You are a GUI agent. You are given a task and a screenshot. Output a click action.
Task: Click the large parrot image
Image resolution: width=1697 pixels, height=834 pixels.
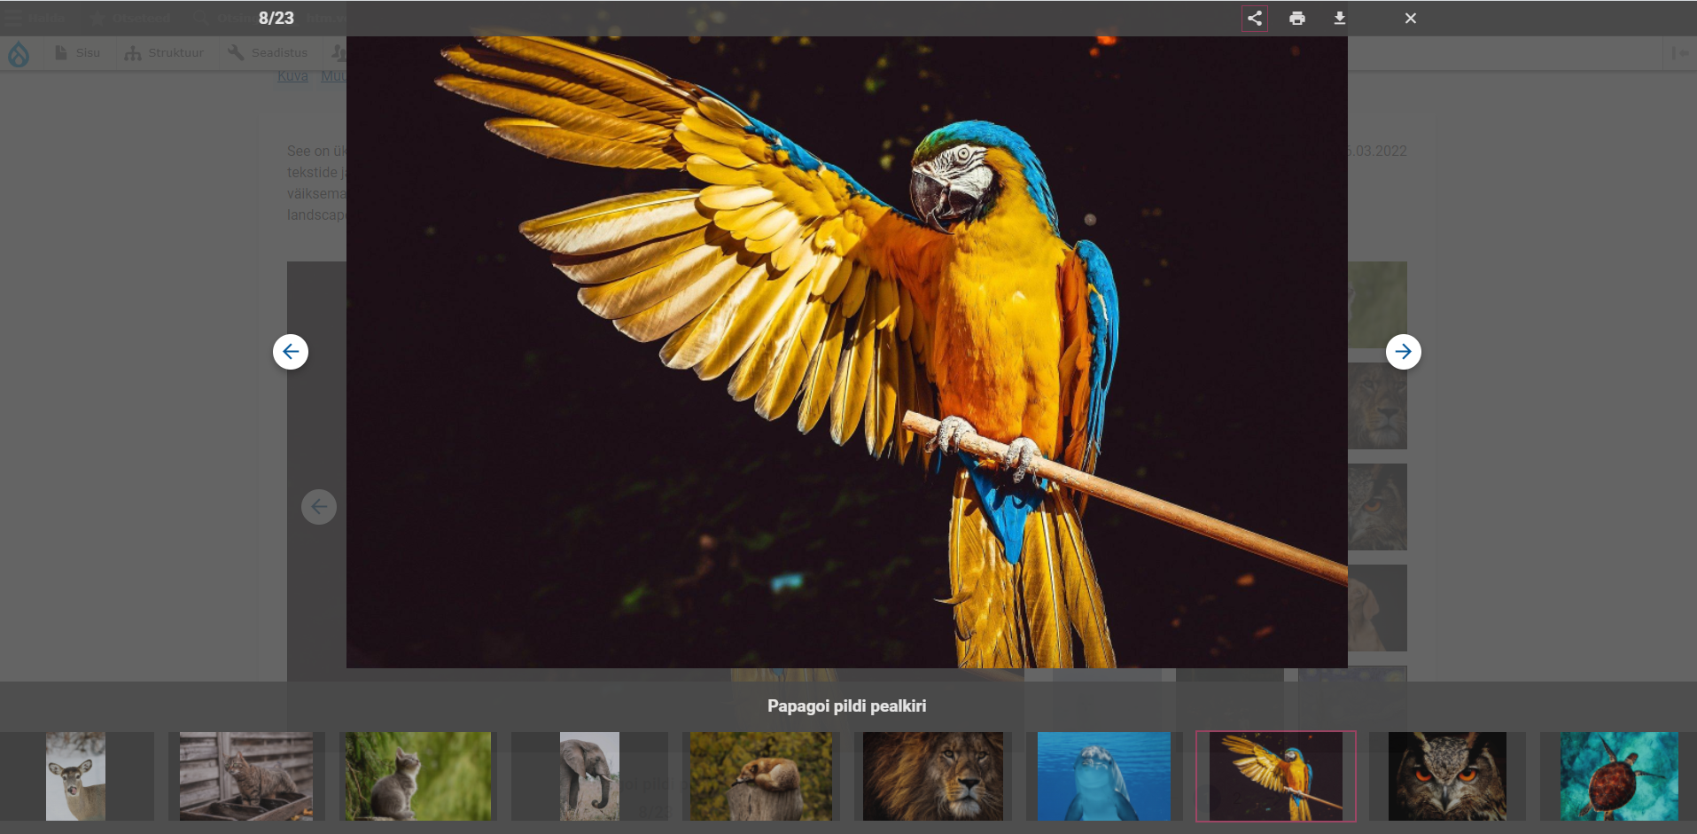click(846, 352)
